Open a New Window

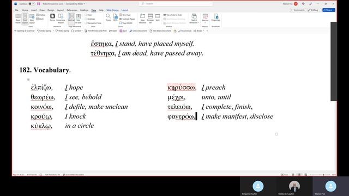142,19
